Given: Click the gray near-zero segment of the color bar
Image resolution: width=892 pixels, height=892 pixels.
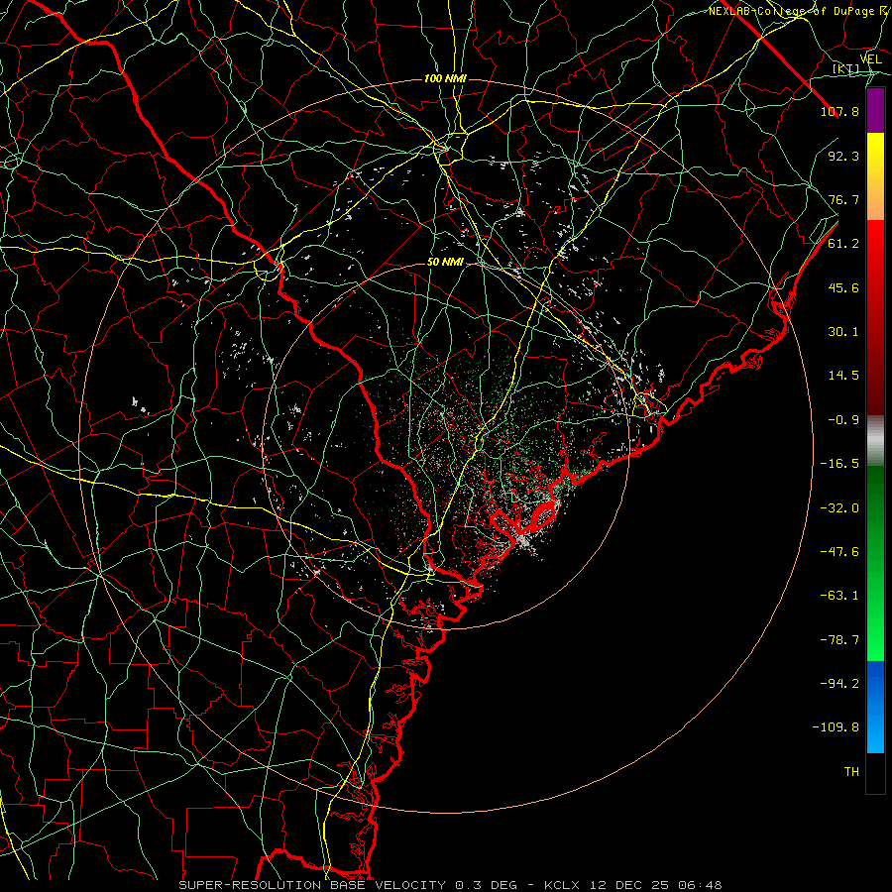Looking at the screenshot, I should click(875, 441).
